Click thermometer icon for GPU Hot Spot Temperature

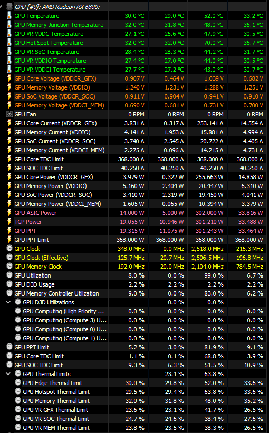(x=9, y=43)
